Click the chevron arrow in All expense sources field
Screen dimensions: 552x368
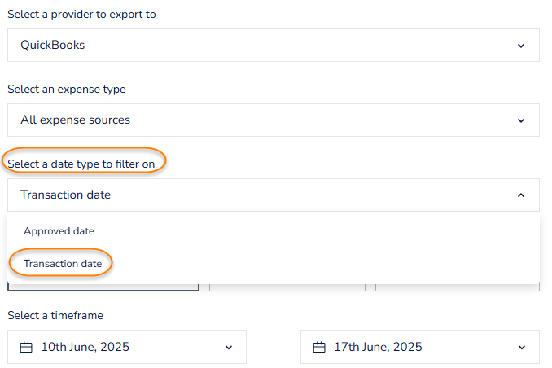pyautogui.click(x=521, y=120)
